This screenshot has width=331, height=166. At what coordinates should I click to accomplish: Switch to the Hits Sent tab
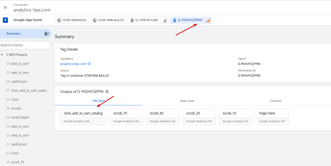click(x=98, y=101)
